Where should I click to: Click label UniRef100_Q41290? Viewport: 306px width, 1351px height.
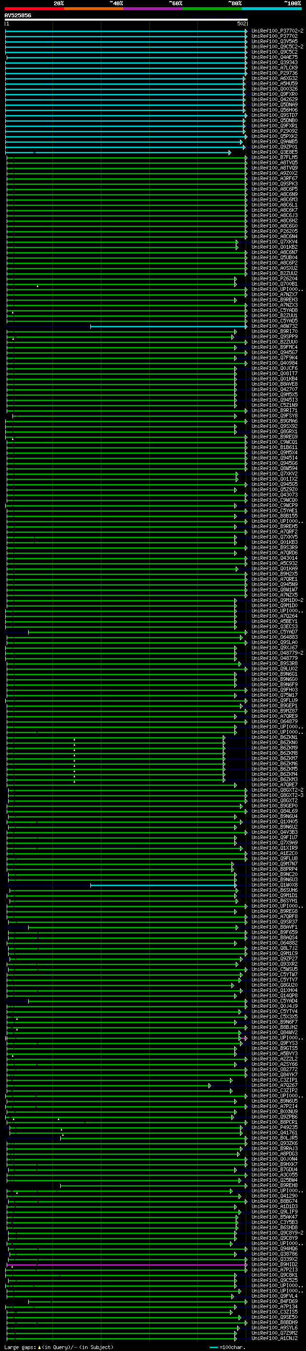274,1196
